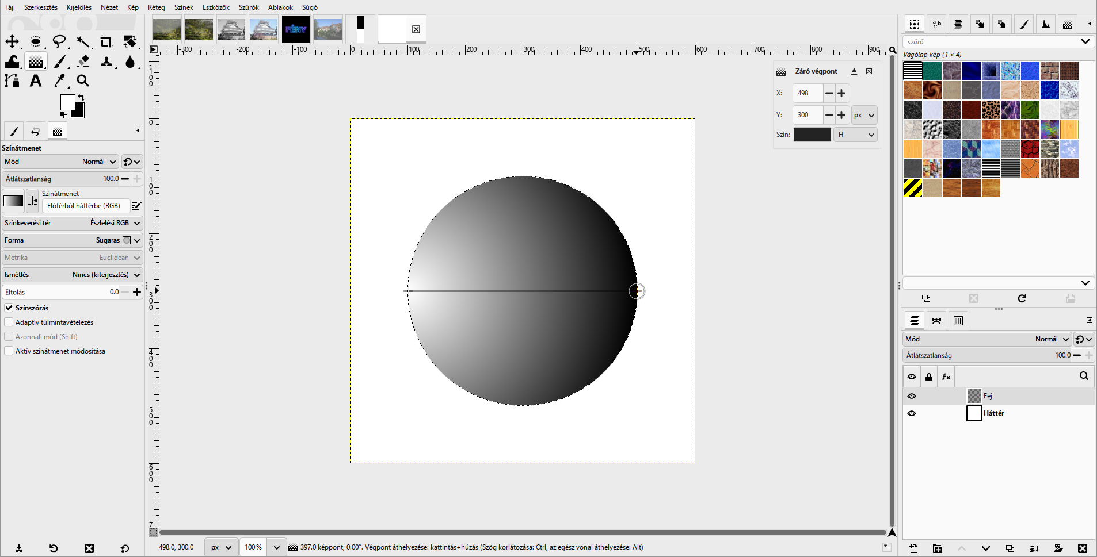Screen dimensions: 1097x557
Task: Open the Ismétlés dropdown
Action: [x=73, y=275]
